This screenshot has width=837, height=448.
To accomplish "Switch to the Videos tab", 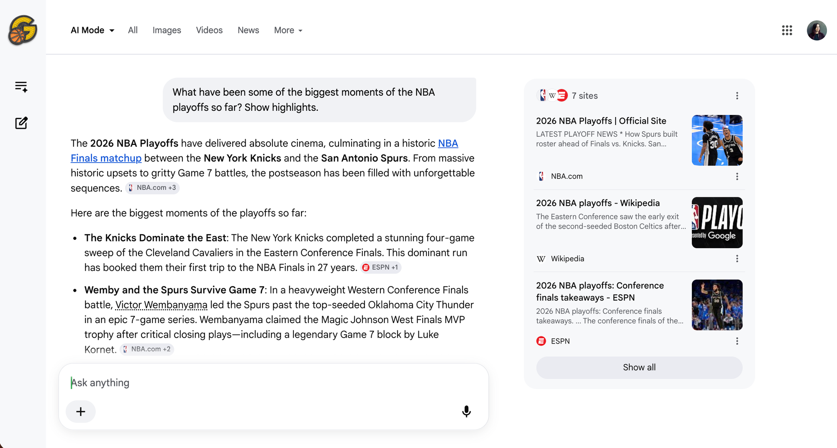I will [x=209, y=30].
